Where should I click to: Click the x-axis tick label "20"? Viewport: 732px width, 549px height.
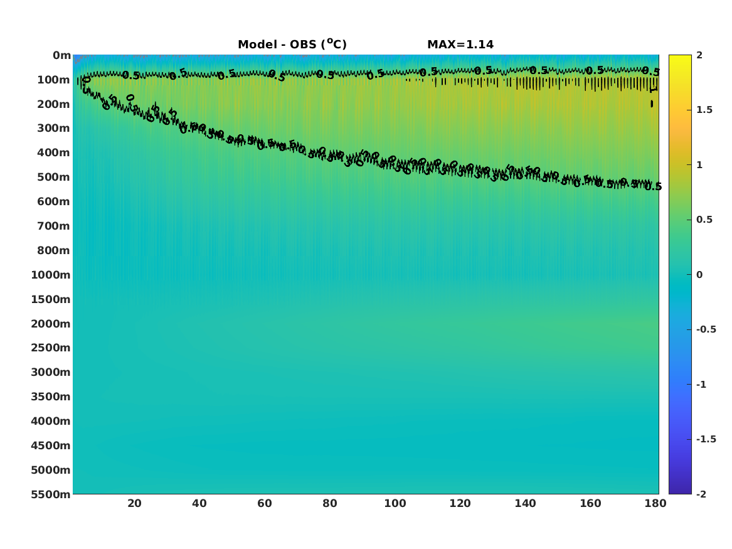click(x=134, y=503)
